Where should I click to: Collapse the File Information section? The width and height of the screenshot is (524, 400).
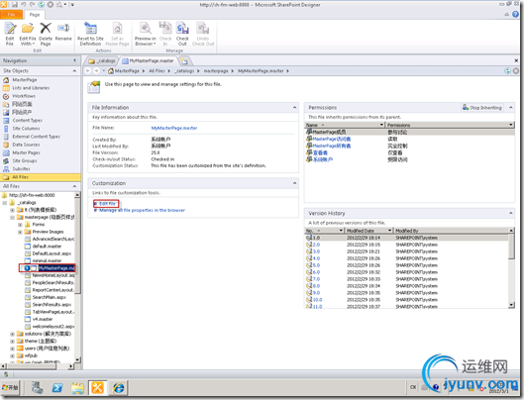pyautogui.click(x=294, y=107)
